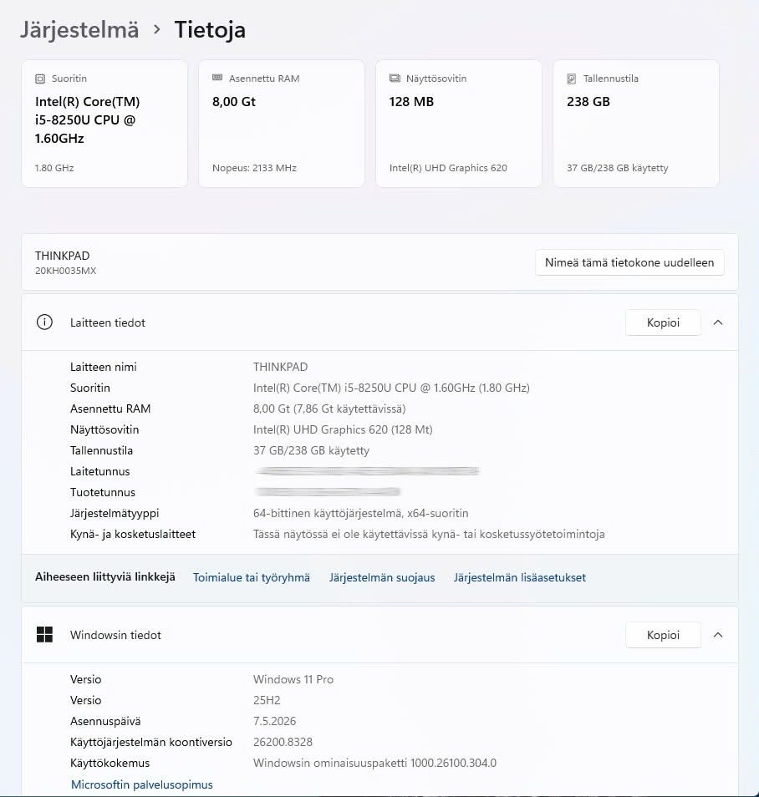This screenshot has height=797, width=759.
Task: Click the Kynä- ja kosketuslaitteet row value
Action: (429, 534)
